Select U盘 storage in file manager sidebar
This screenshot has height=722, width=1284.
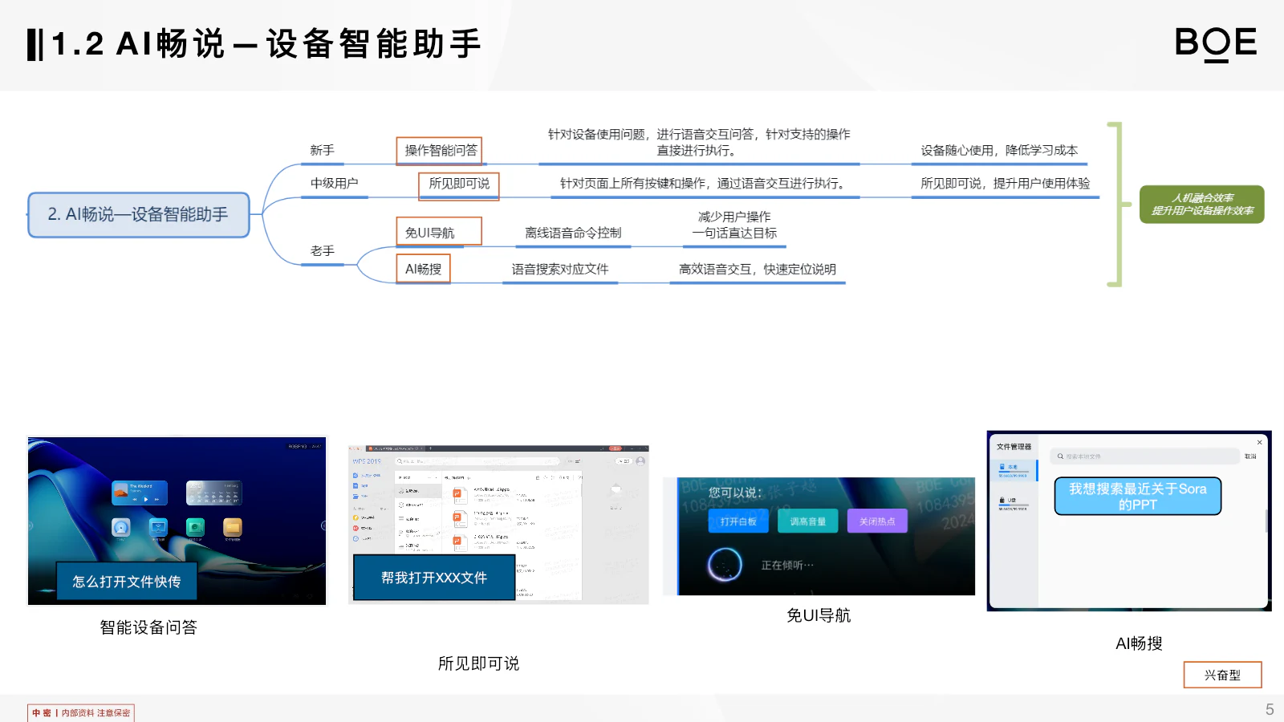click(x=1013, y=504)
